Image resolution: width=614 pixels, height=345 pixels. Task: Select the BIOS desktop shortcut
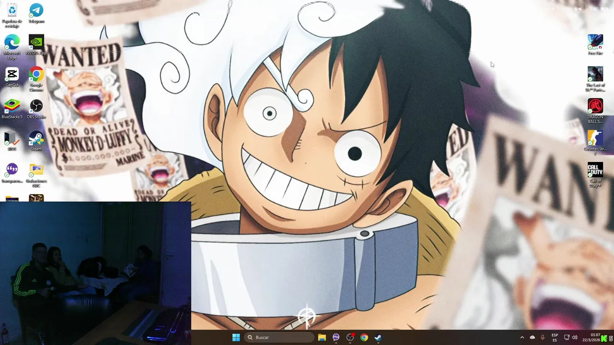click(12, 141)
